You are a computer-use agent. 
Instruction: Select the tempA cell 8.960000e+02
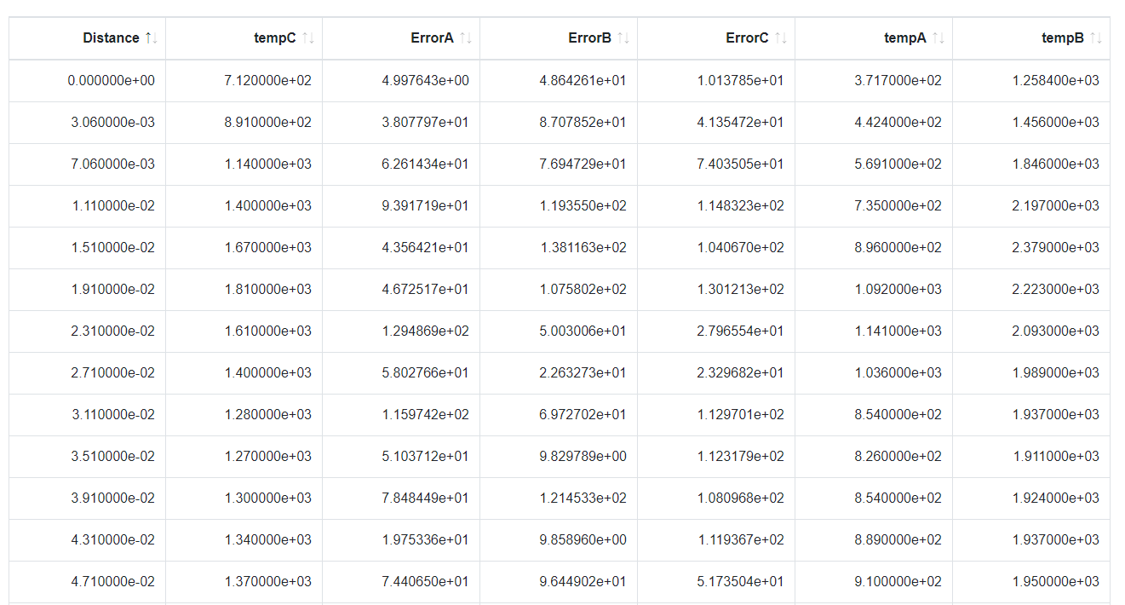point(874,248)
